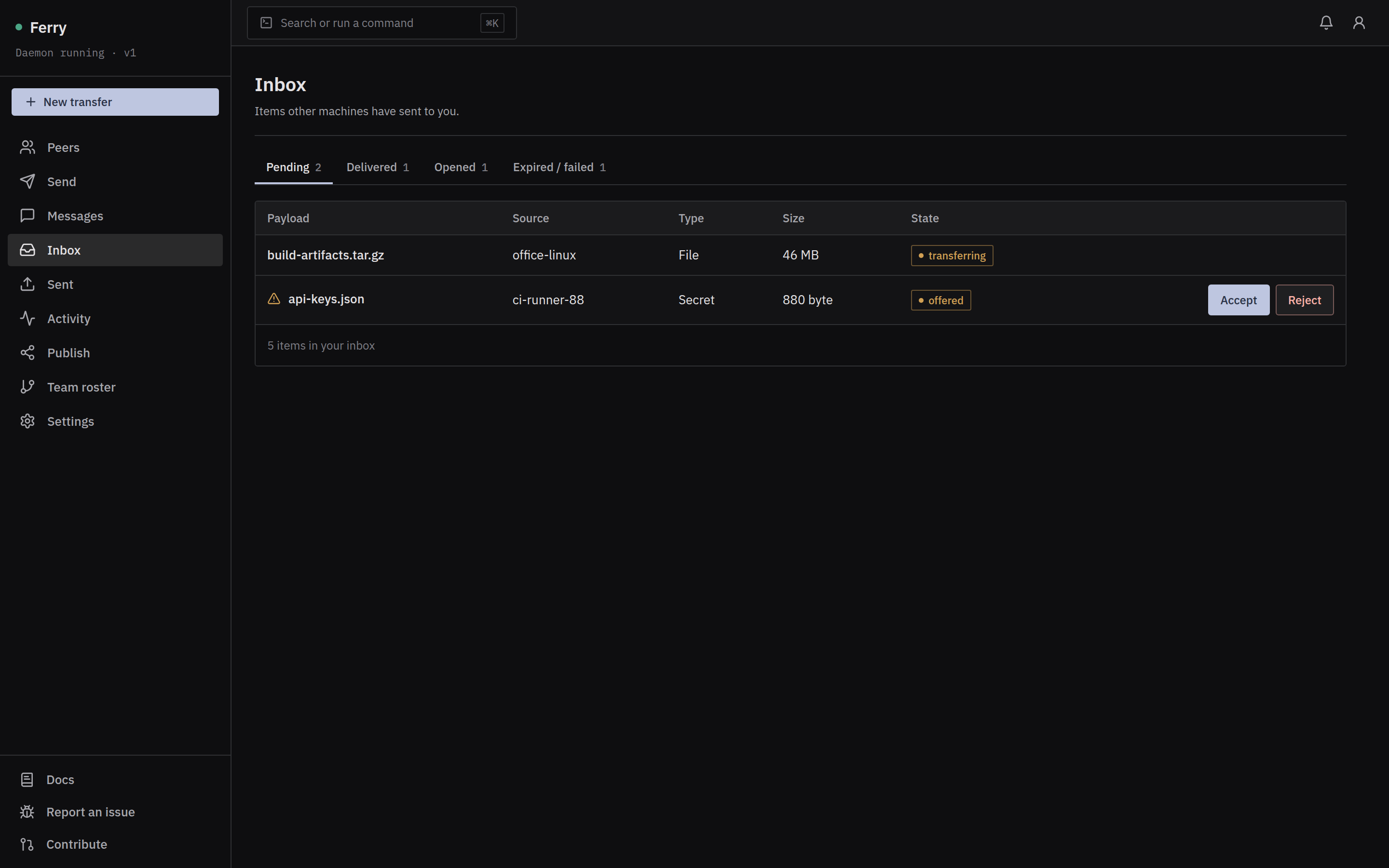Image resolution: width=1389 pixels, height=868 pixels.
Task: Switch to the Opened tab
Action: pyautogui.click(x=460, y=167)
